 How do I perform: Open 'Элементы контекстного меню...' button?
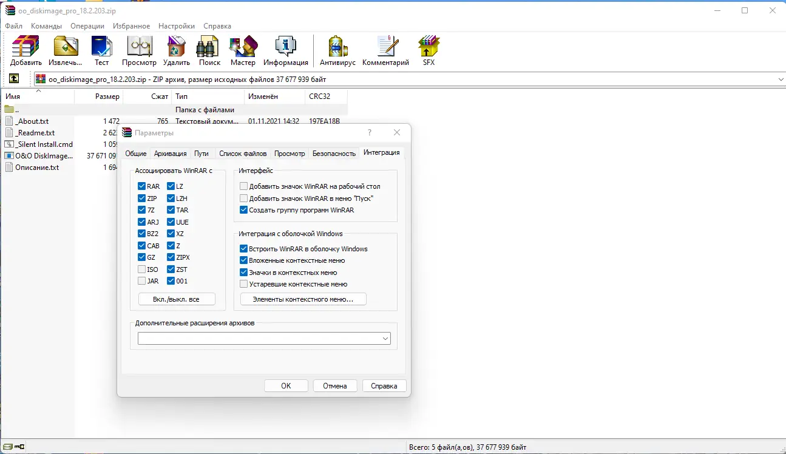(x=303, y=299)
